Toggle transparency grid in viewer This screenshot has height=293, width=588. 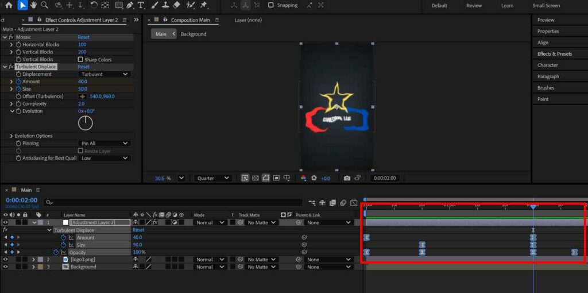[x=255, y=178]
